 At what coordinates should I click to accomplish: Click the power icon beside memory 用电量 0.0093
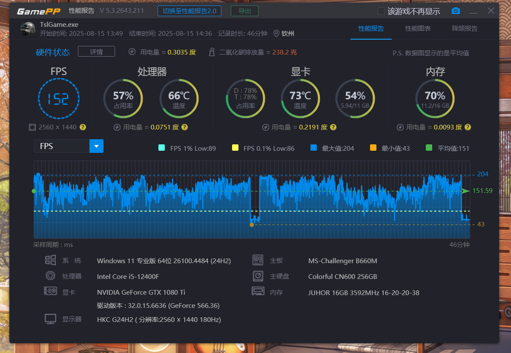tap(400, 127)
